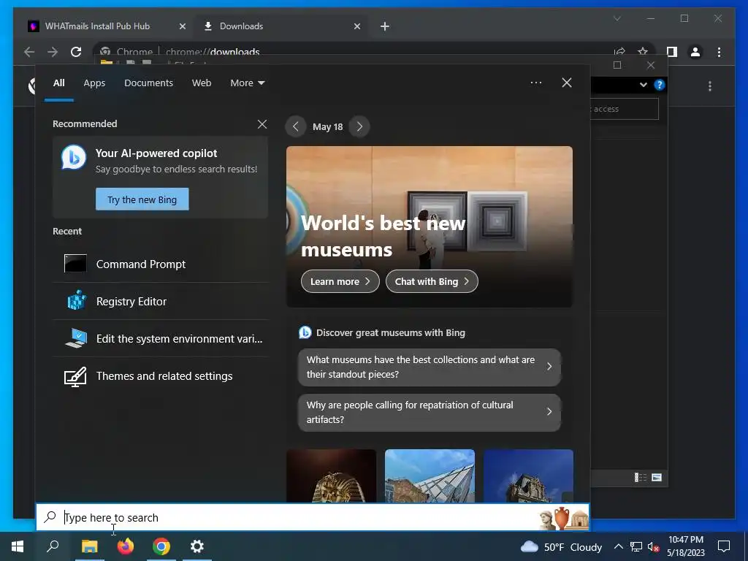Open Themes and related settings
The height and width of the screenshot is (561, 748).
click(x=160, y=376)
